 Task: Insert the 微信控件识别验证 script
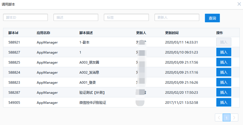click(x=224, y=102)
